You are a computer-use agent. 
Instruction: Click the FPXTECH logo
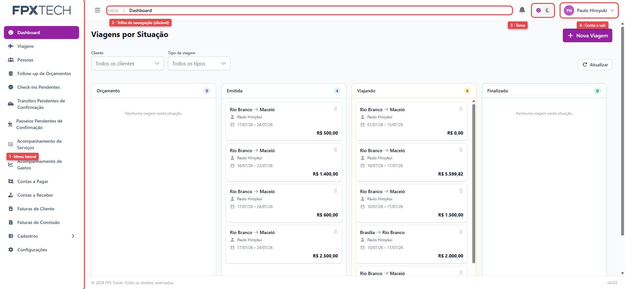point(42,10)
